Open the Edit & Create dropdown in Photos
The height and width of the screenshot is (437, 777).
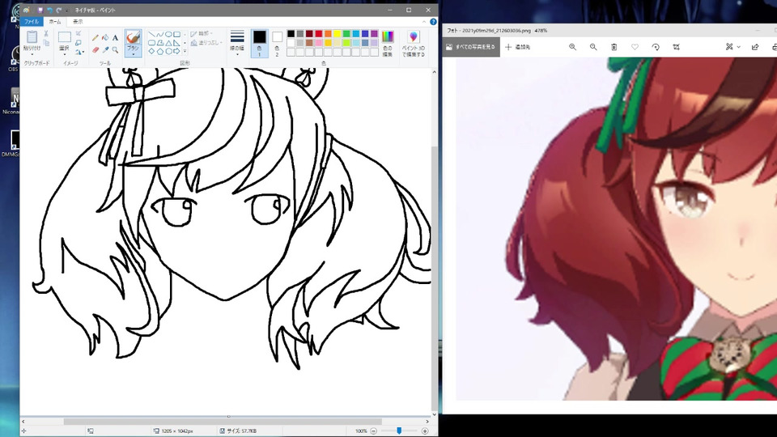tap(733, 47)
